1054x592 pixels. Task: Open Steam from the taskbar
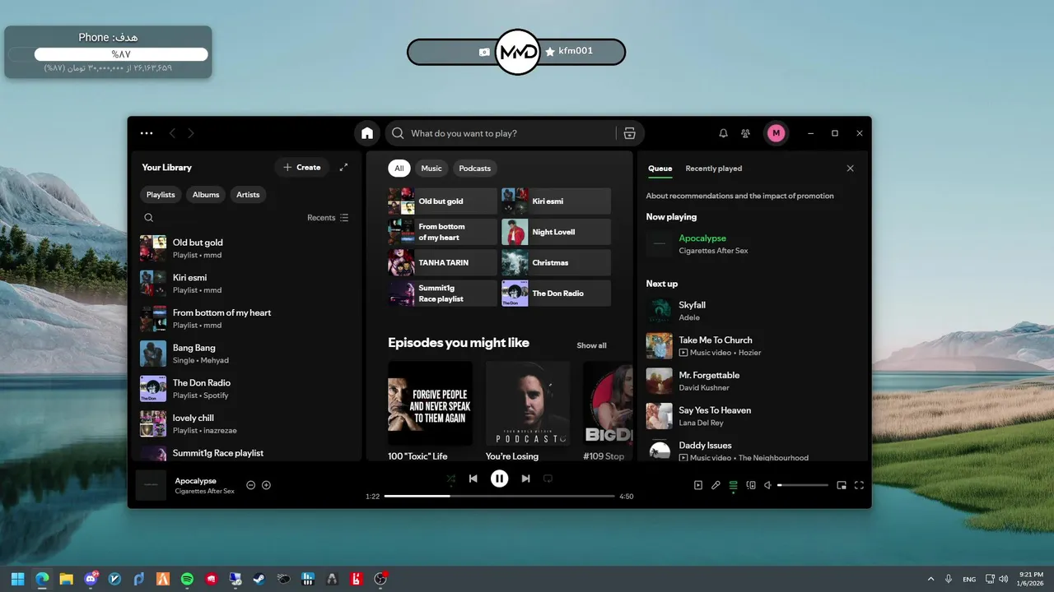[259, 579]
